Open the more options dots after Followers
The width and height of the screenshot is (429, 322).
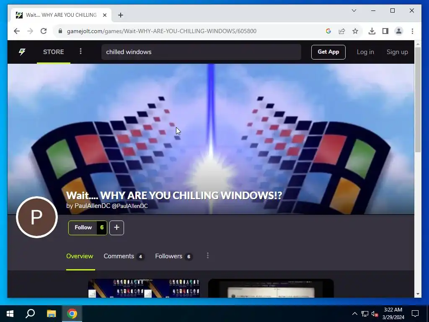click(208, 255)
